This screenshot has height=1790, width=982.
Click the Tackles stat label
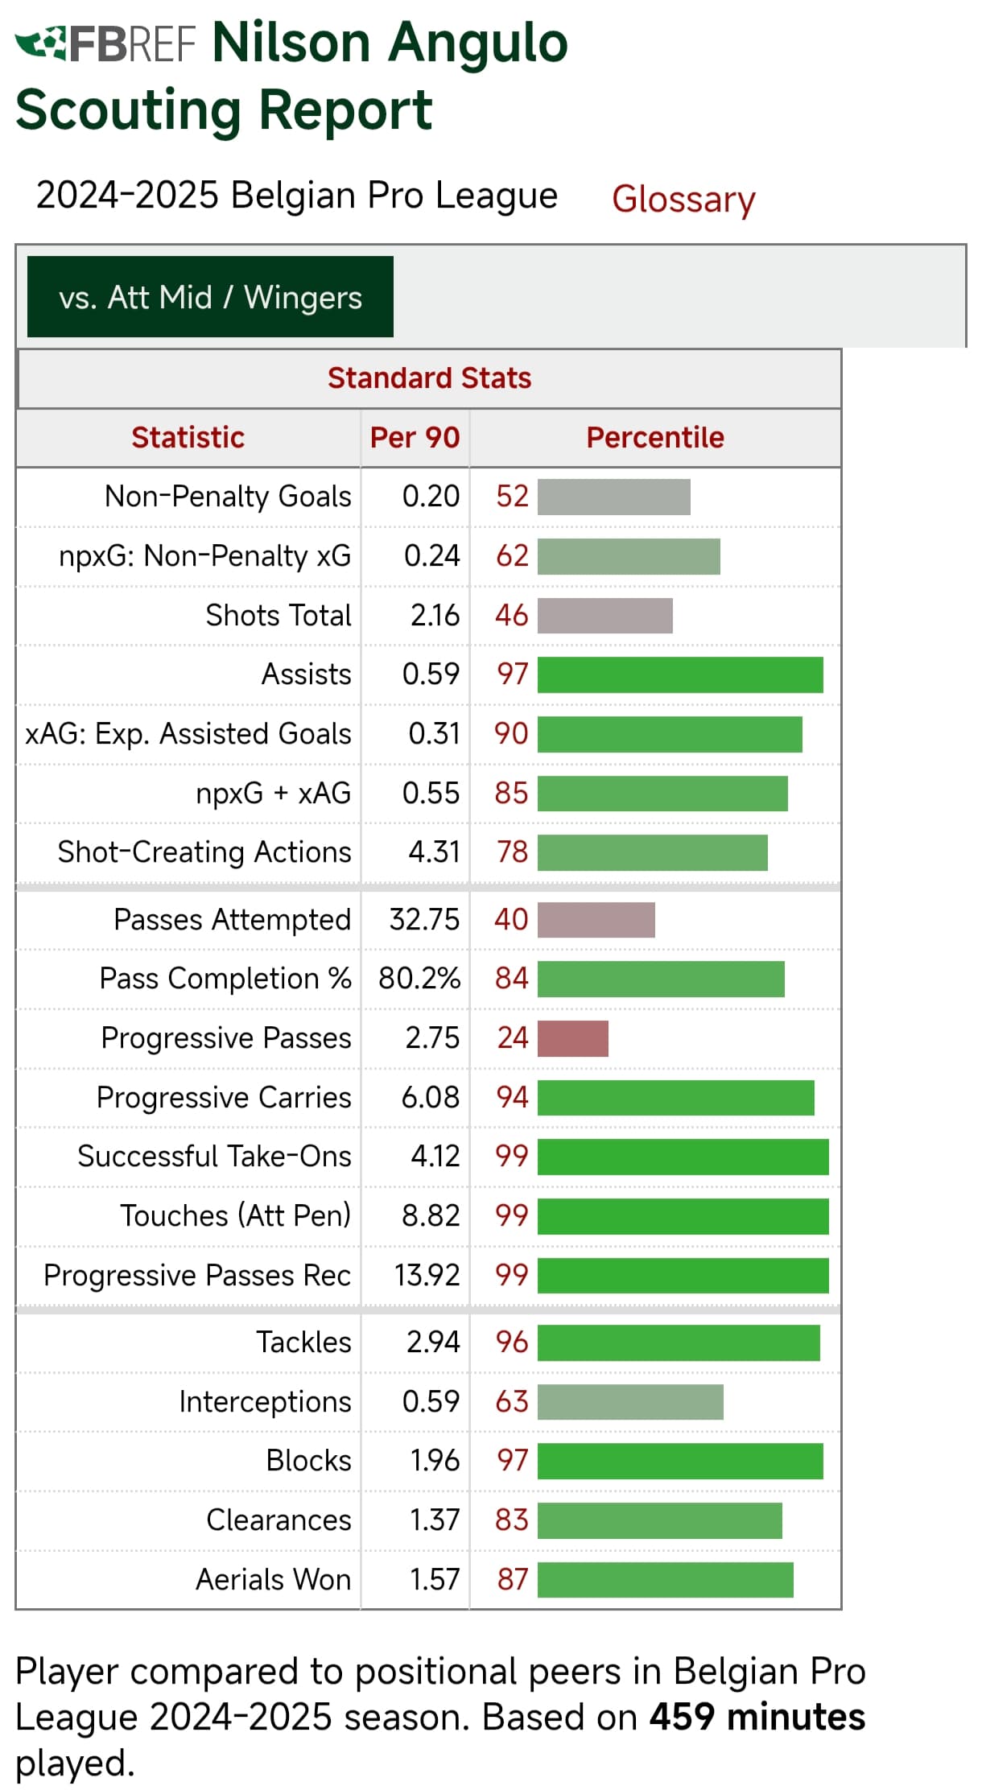point(303,1342)
